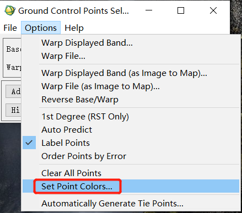Viewport: 242px width, 213px height.
Task: Close the Options menu header
Action: (41, 28)
